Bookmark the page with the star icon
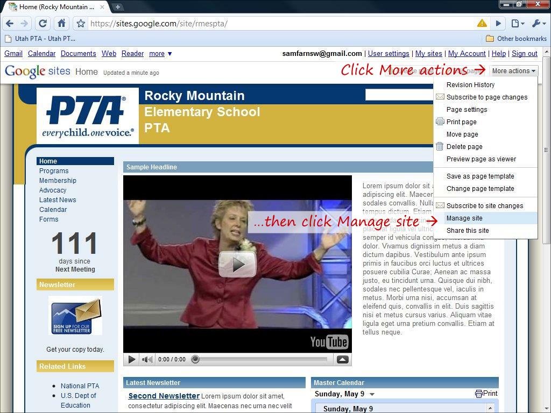This screenshot has height=413, width=551. point(81,24)
